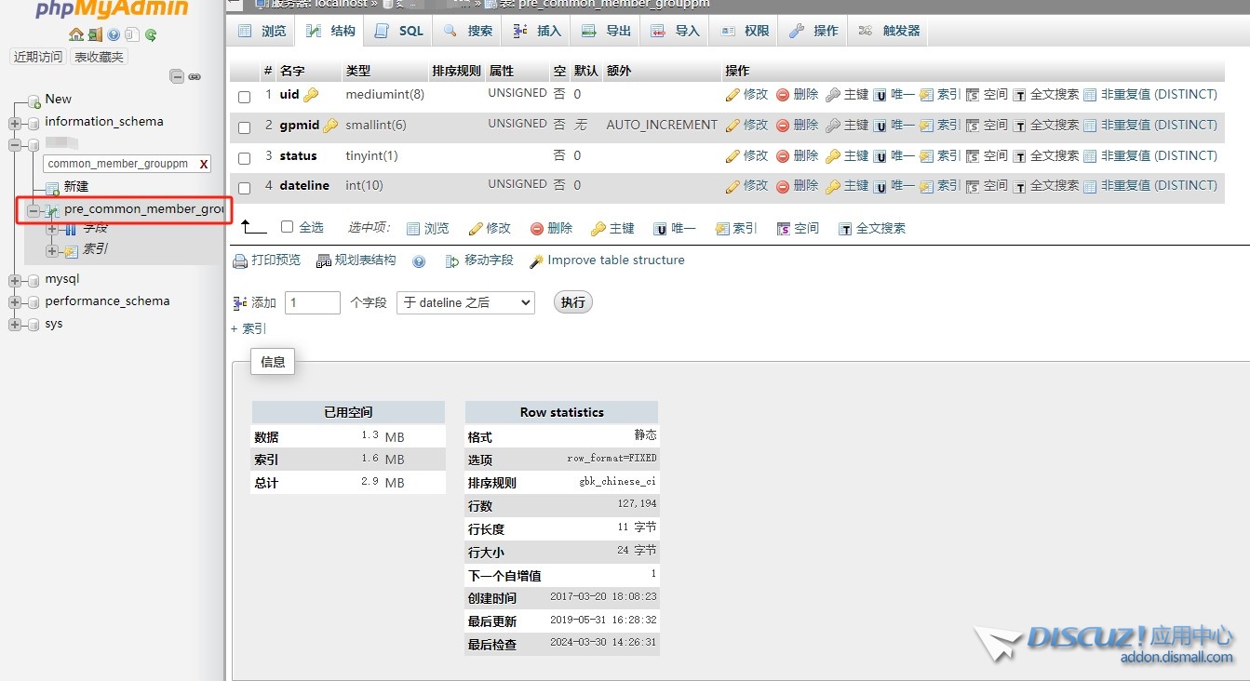Click New in the navigation tree
Viewport: 1250px width, 681px height.
point(58,99)
